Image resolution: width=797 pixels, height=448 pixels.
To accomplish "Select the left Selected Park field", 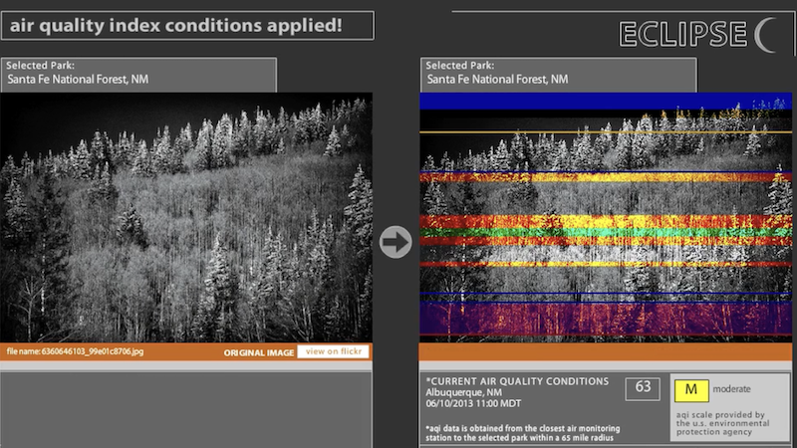I will point(138,74).
